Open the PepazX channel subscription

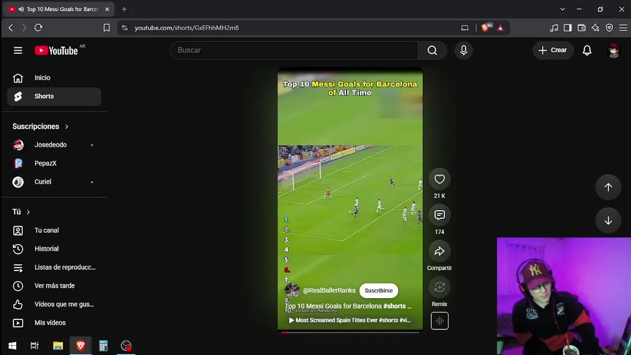point(54,163)
